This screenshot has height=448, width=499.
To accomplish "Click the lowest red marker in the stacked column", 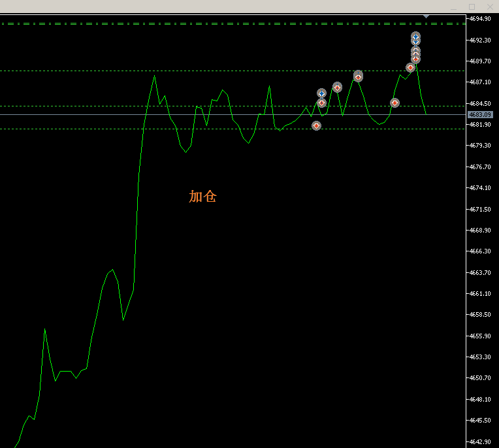I will coord(415,59).
